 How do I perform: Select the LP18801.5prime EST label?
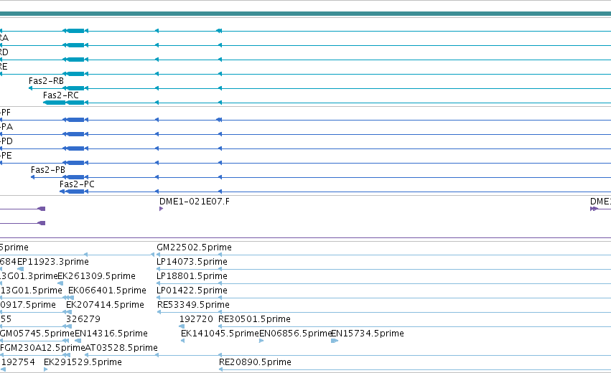click(x=192, y=276)
